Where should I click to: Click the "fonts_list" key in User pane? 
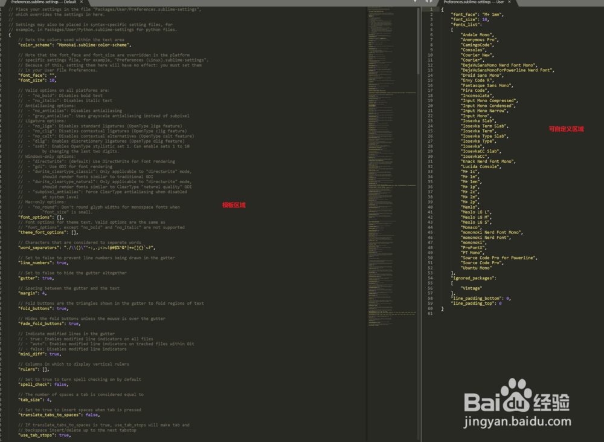point(466,25)
